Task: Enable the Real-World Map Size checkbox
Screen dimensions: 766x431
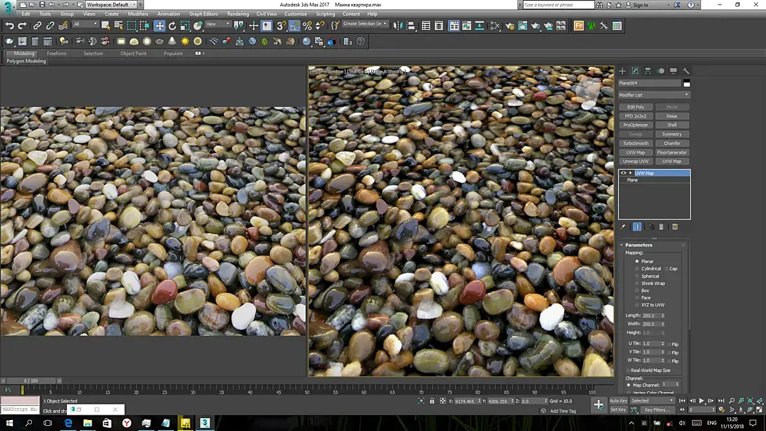Action: (x=628, y=370)
